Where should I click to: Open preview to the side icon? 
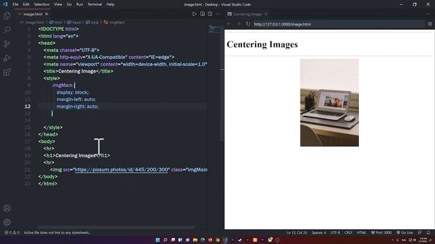pos(203,14)
